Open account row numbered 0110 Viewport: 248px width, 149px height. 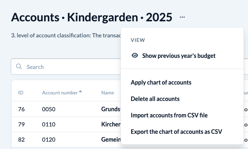coord(66,124)
